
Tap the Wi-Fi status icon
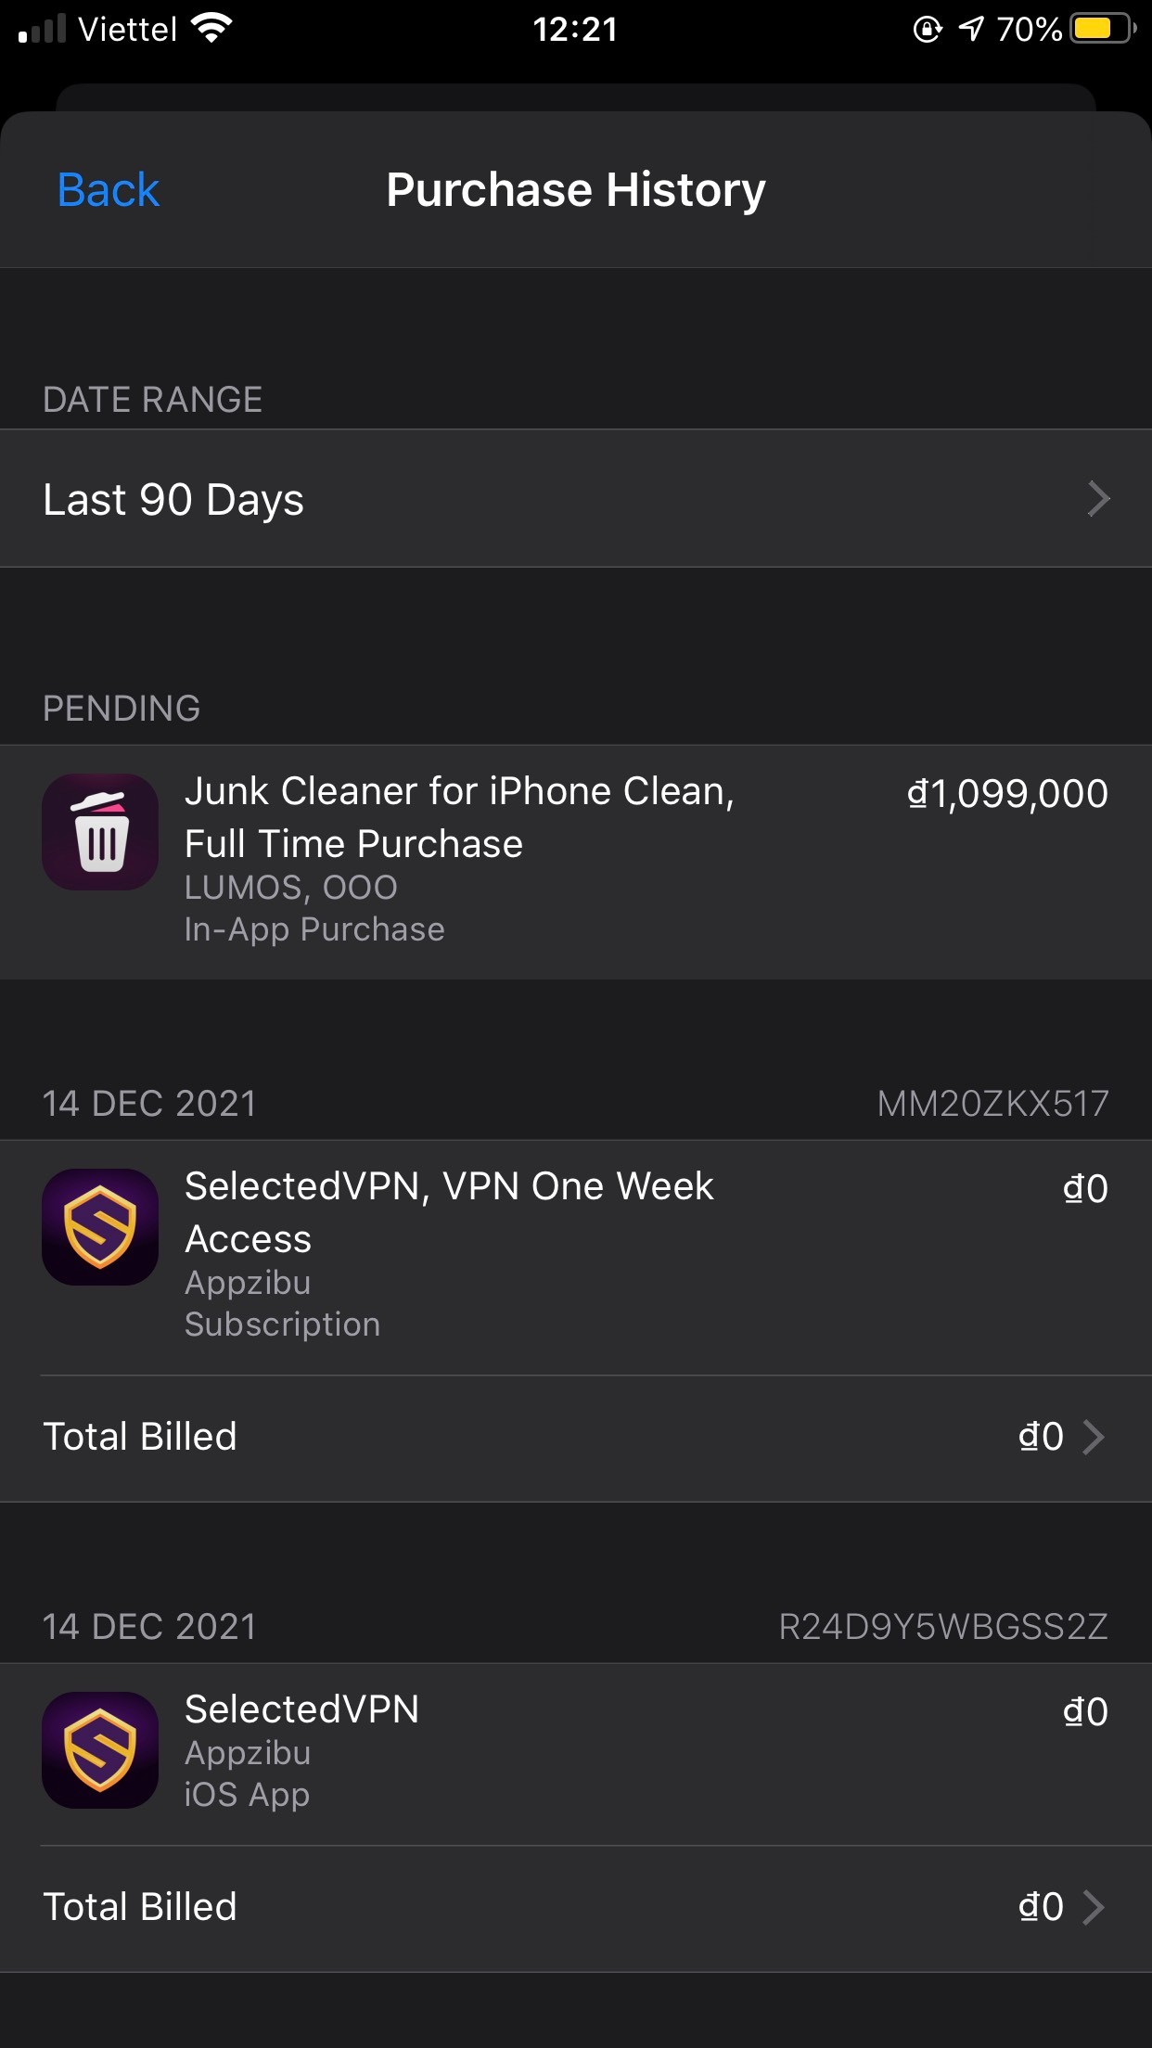point(211,29)
